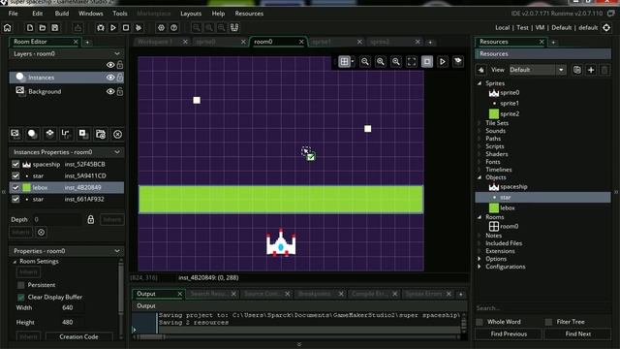
Task: Expand the Configurations tree node
Action: (480, 267)
